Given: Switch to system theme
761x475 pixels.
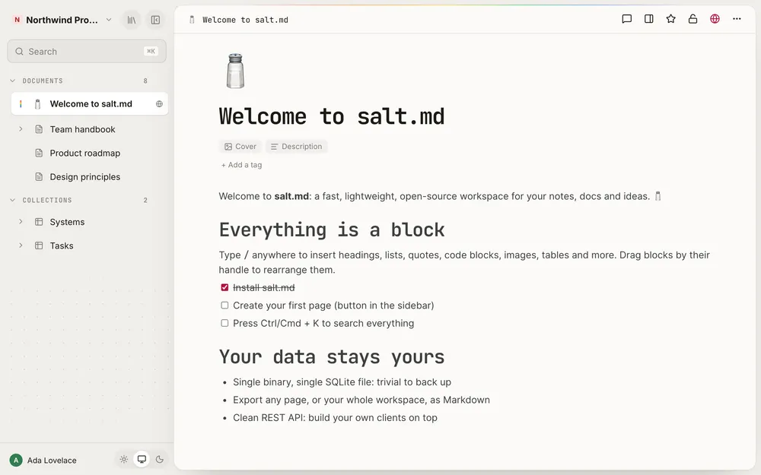Looking at the screenshot, I should 142,460.
